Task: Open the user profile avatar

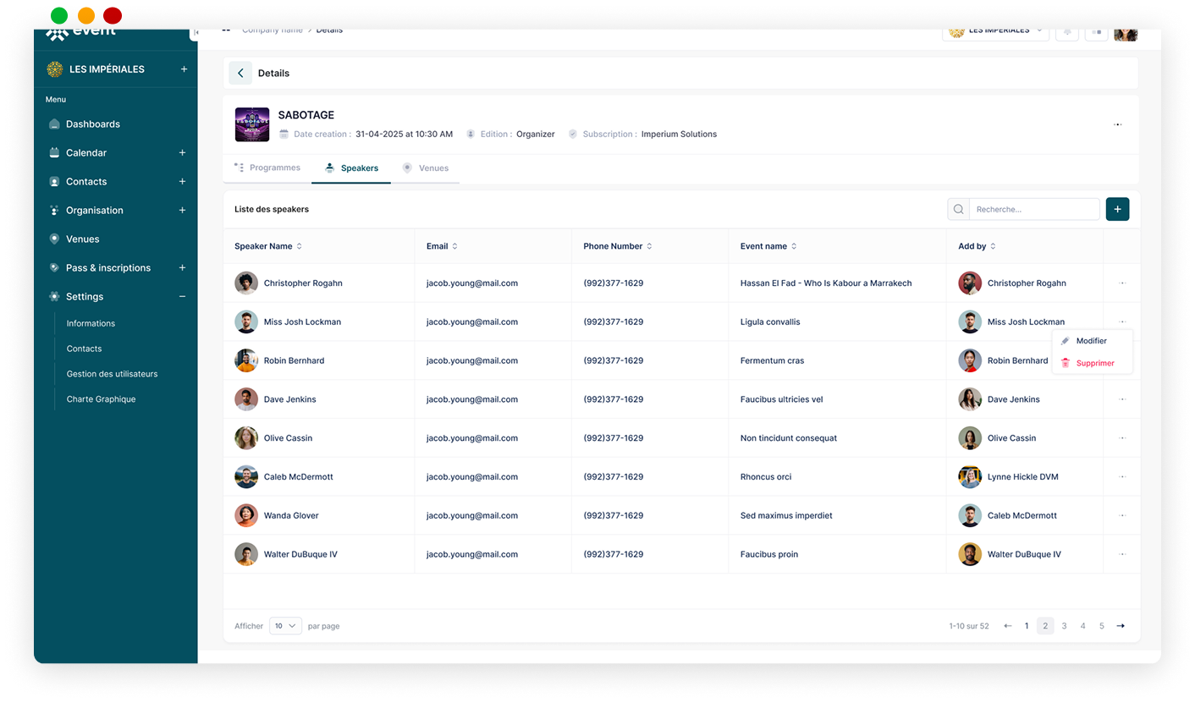Action: pyautogui.click(x=1126, y=33)
